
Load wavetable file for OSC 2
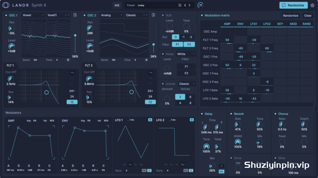tap(153, 15)
